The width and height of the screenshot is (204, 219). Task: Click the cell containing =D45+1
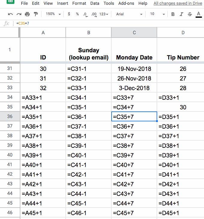pyautogui.click(x=181, y=213)
